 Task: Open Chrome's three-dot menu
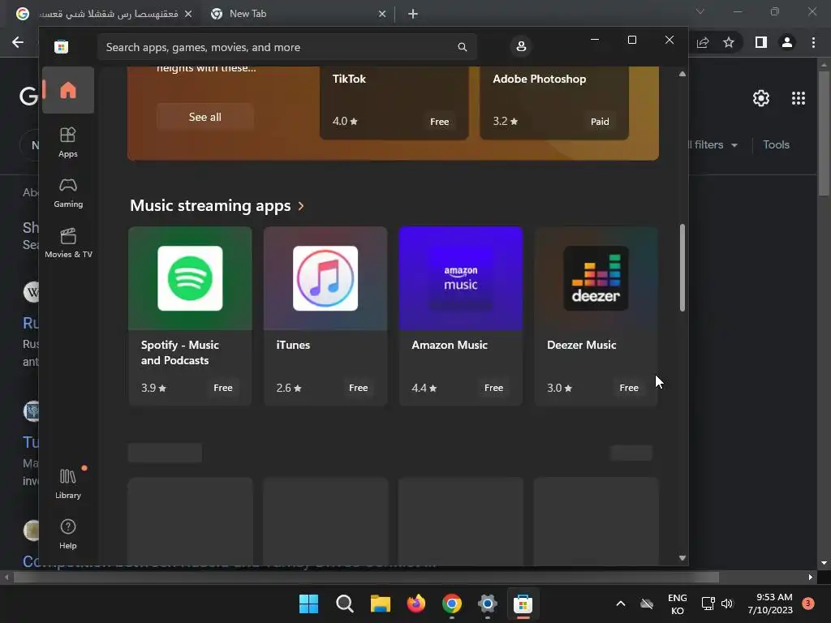pos(813,42)
